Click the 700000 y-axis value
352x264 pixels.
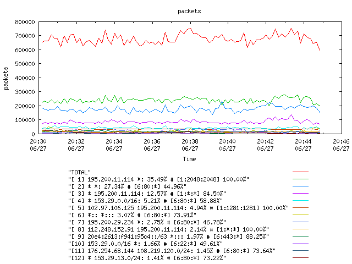pos(25,36)
